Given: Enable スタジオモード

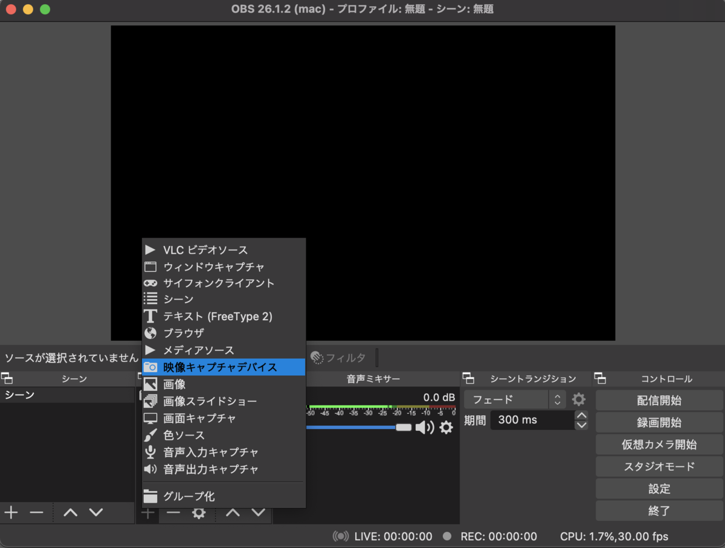Looking at the screenshot, I should pyautogui.click(x=659, y=466).
